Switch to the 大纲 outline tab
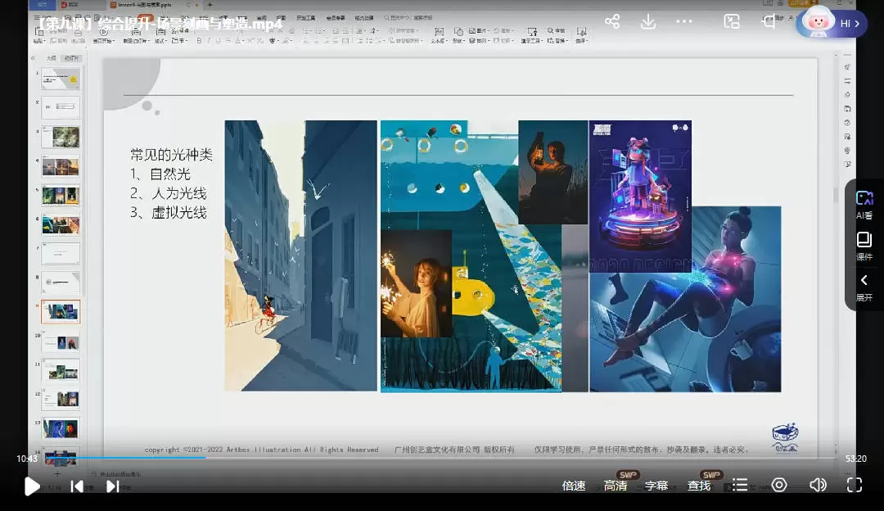Image resolution: width=884 pixels, height=511 pixels. click(52, 58)
